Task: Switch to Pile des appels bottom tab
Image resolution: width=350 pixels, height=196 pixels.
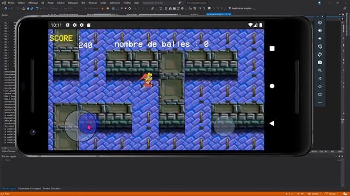Action: coord(9,189)
